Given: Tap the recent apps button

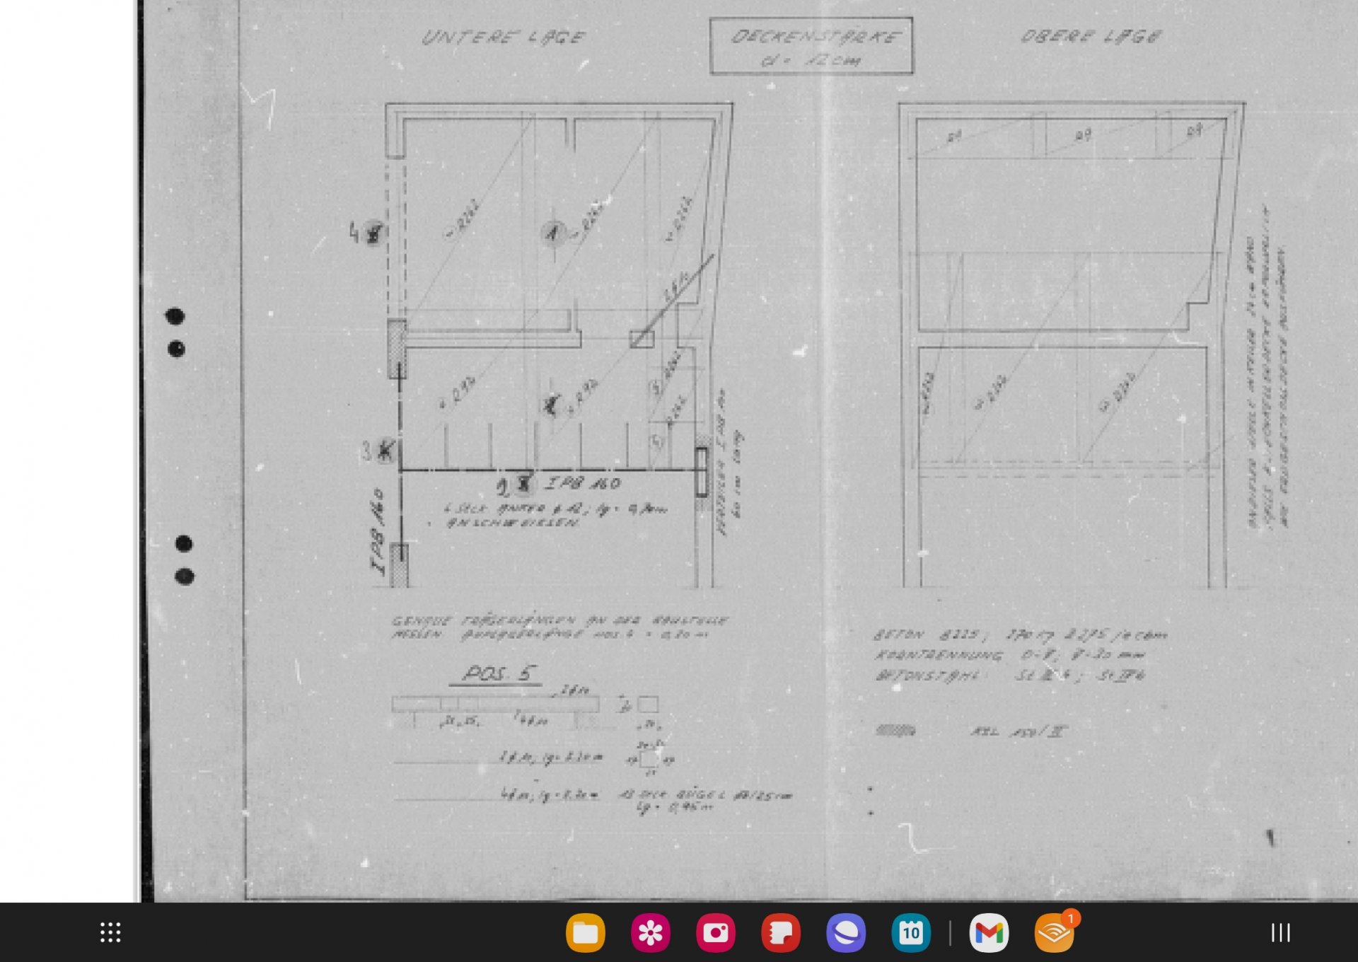Looking at the screenshot, I should tap(1280, 932).
